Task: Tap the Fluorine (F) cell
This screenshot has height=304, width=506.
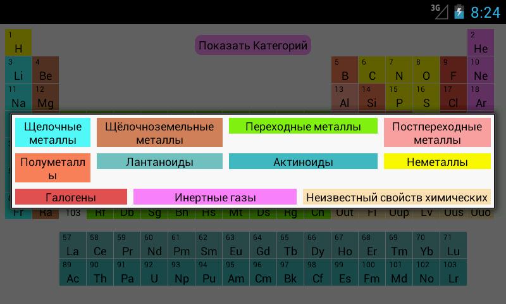Action: coord(454,70)
